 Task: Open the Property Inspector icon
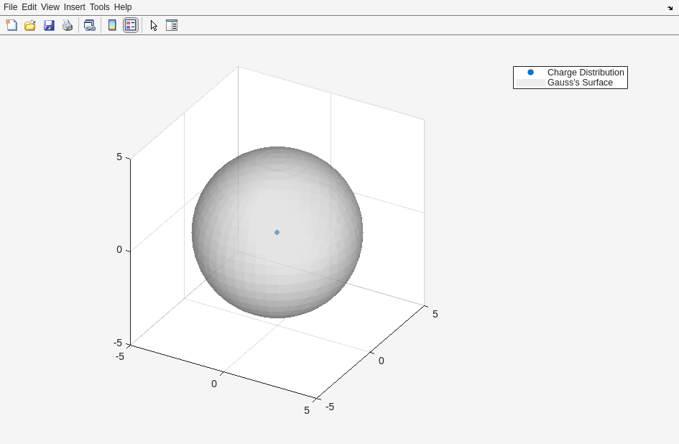172,25
